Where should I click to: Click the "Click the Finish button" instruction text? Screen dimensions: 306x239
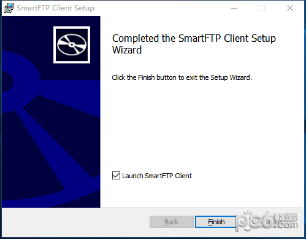[182, 77]
